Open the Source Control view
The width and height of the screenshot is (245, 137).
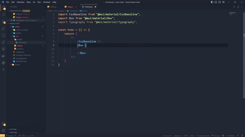tap(3, 22)
